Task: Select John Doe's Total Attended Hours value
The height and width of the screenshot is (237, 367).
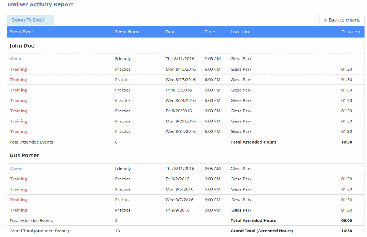Action: pos(346,141)
